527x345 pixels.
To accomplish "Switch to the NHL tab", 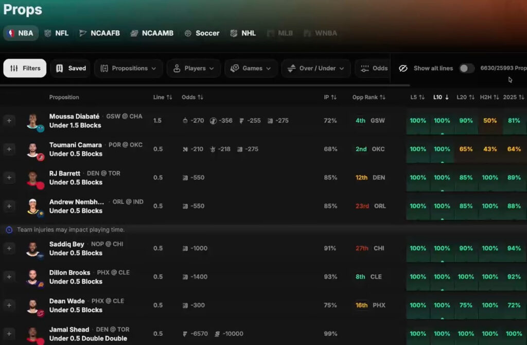I will [242, 32].
